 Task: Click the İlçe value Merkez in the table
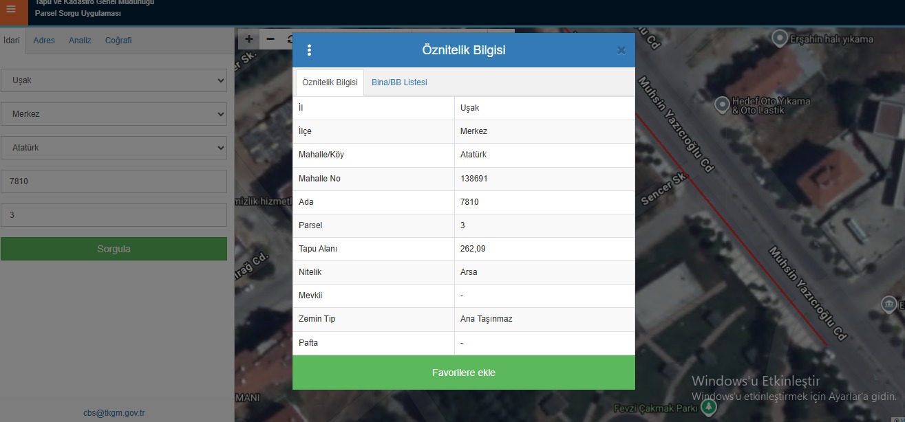pyautogui.click(x=473, y=131)
